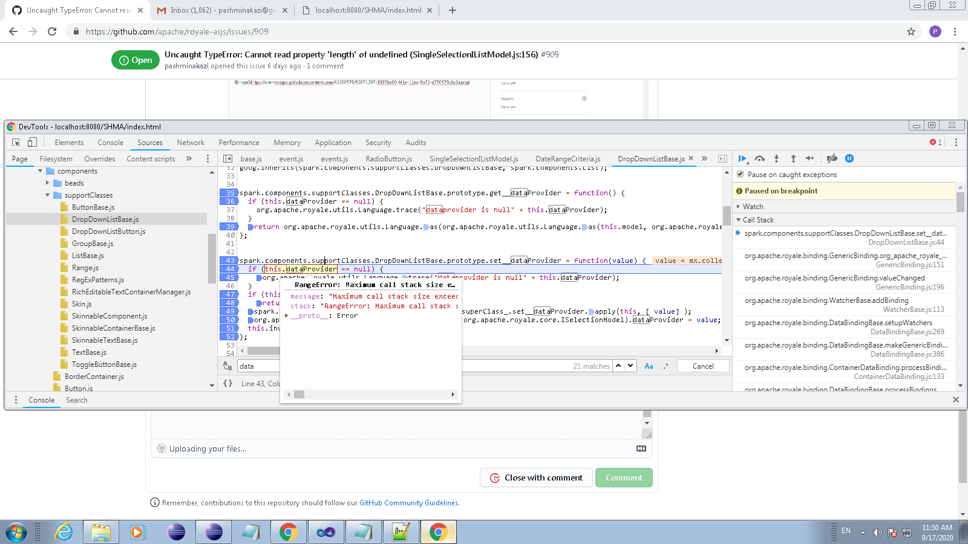This screenshot has height=544, width=968.
Task: Click toggle debugger sidebar icon
Action: 722,159
